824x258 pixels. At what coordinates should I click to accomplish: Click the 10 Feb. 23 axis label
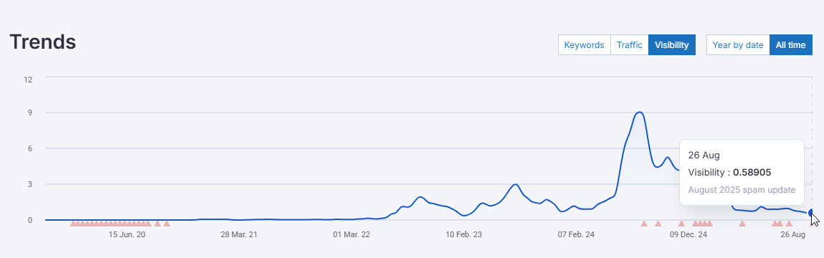(x=464, y=235)
